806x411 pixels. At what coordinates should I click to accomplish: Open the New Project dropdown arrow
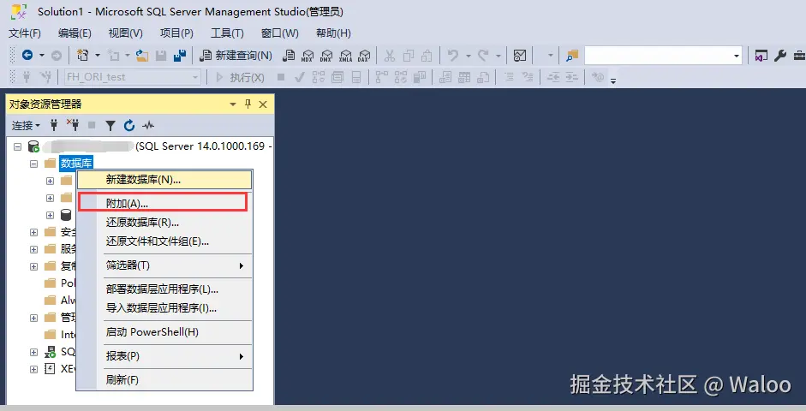point(97,55)
